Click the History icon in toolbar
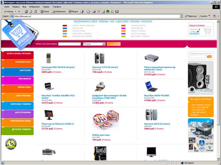Viewport: 221px width, 165px height. pyautogui.click(x=82, y=12)
